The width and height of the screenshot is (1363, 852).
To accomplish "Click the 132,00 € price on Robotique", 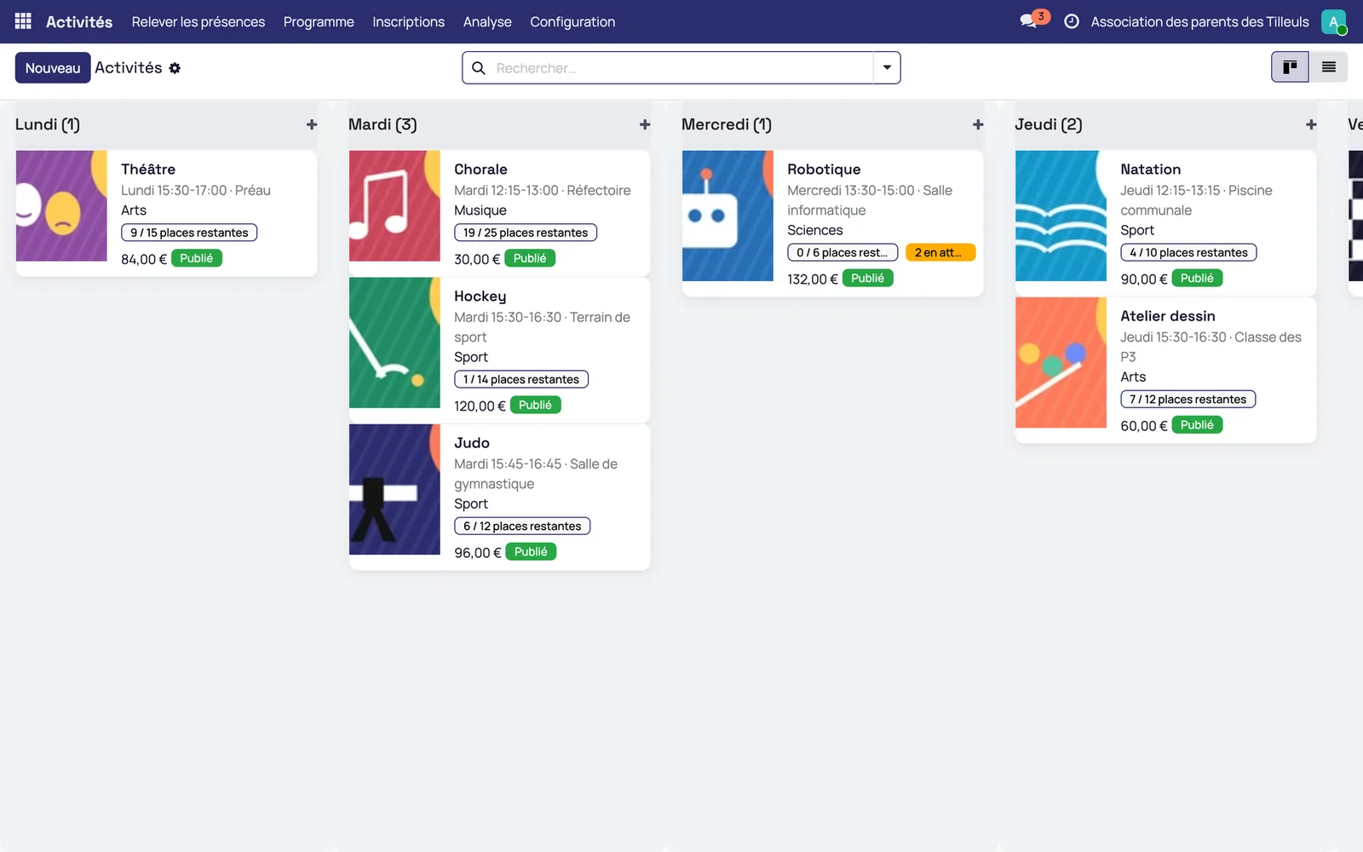I will point(813,279).
